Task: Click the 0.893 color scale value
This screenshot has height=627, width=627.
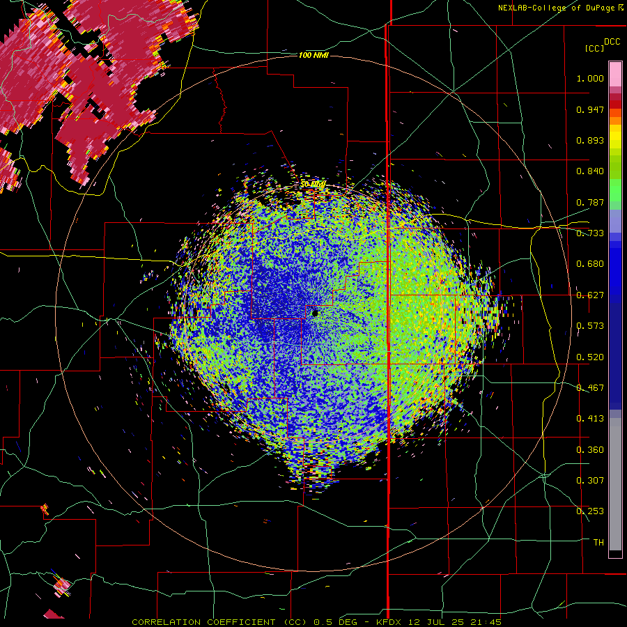Action: (590, 140)
